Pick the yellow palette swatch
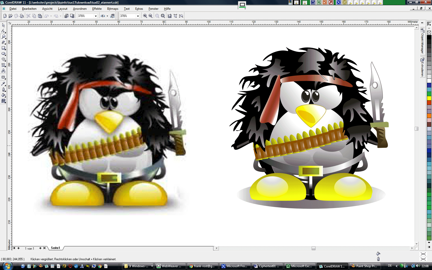Viewport: 432px width, 270px height. click(x=429, y=98)
